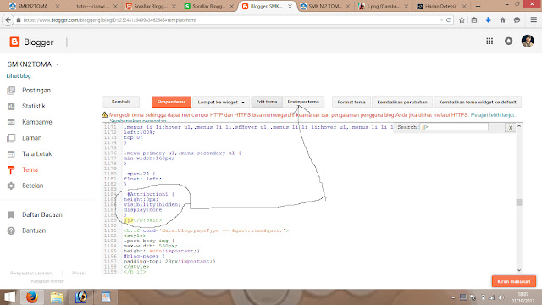Click the Pratinjau tema button
The width and height of the screenshot is (542, 305).
click(303, 102)
